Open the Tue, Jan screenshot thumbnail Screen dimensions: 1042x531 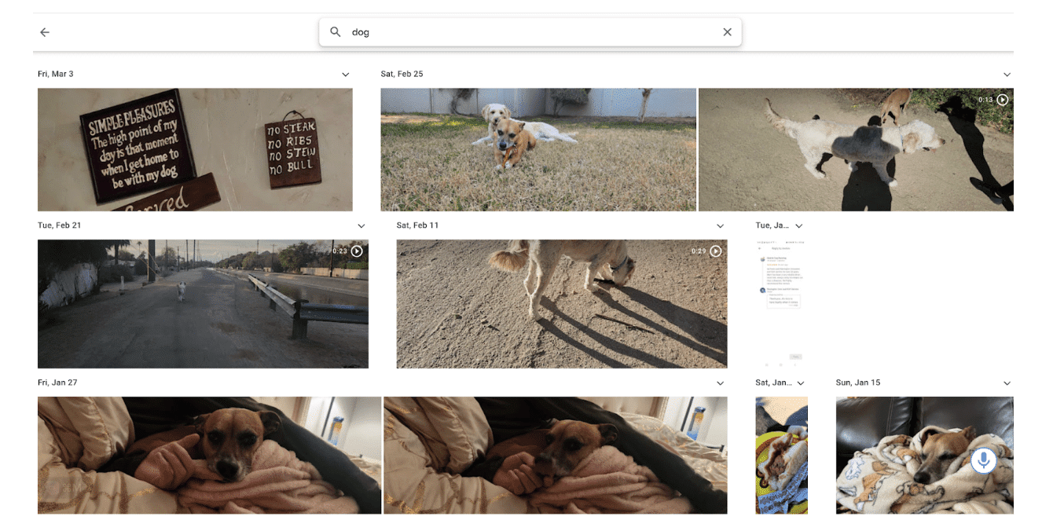coord(781,303)
